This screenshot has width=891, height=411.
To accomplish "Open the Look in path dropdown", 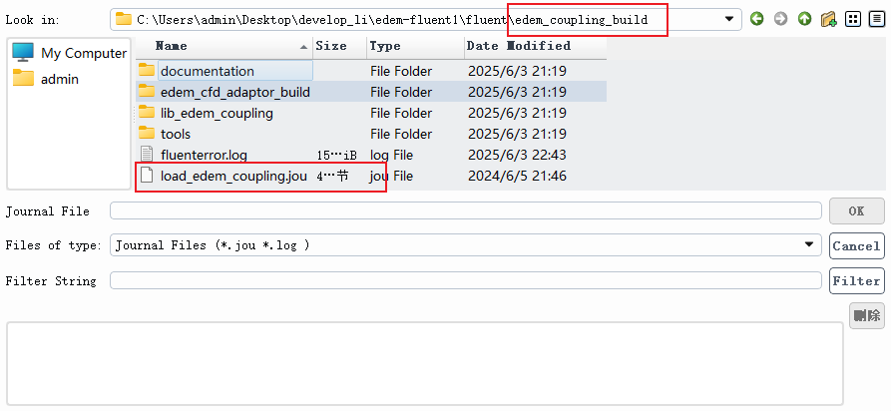I will tap(729, 19).
